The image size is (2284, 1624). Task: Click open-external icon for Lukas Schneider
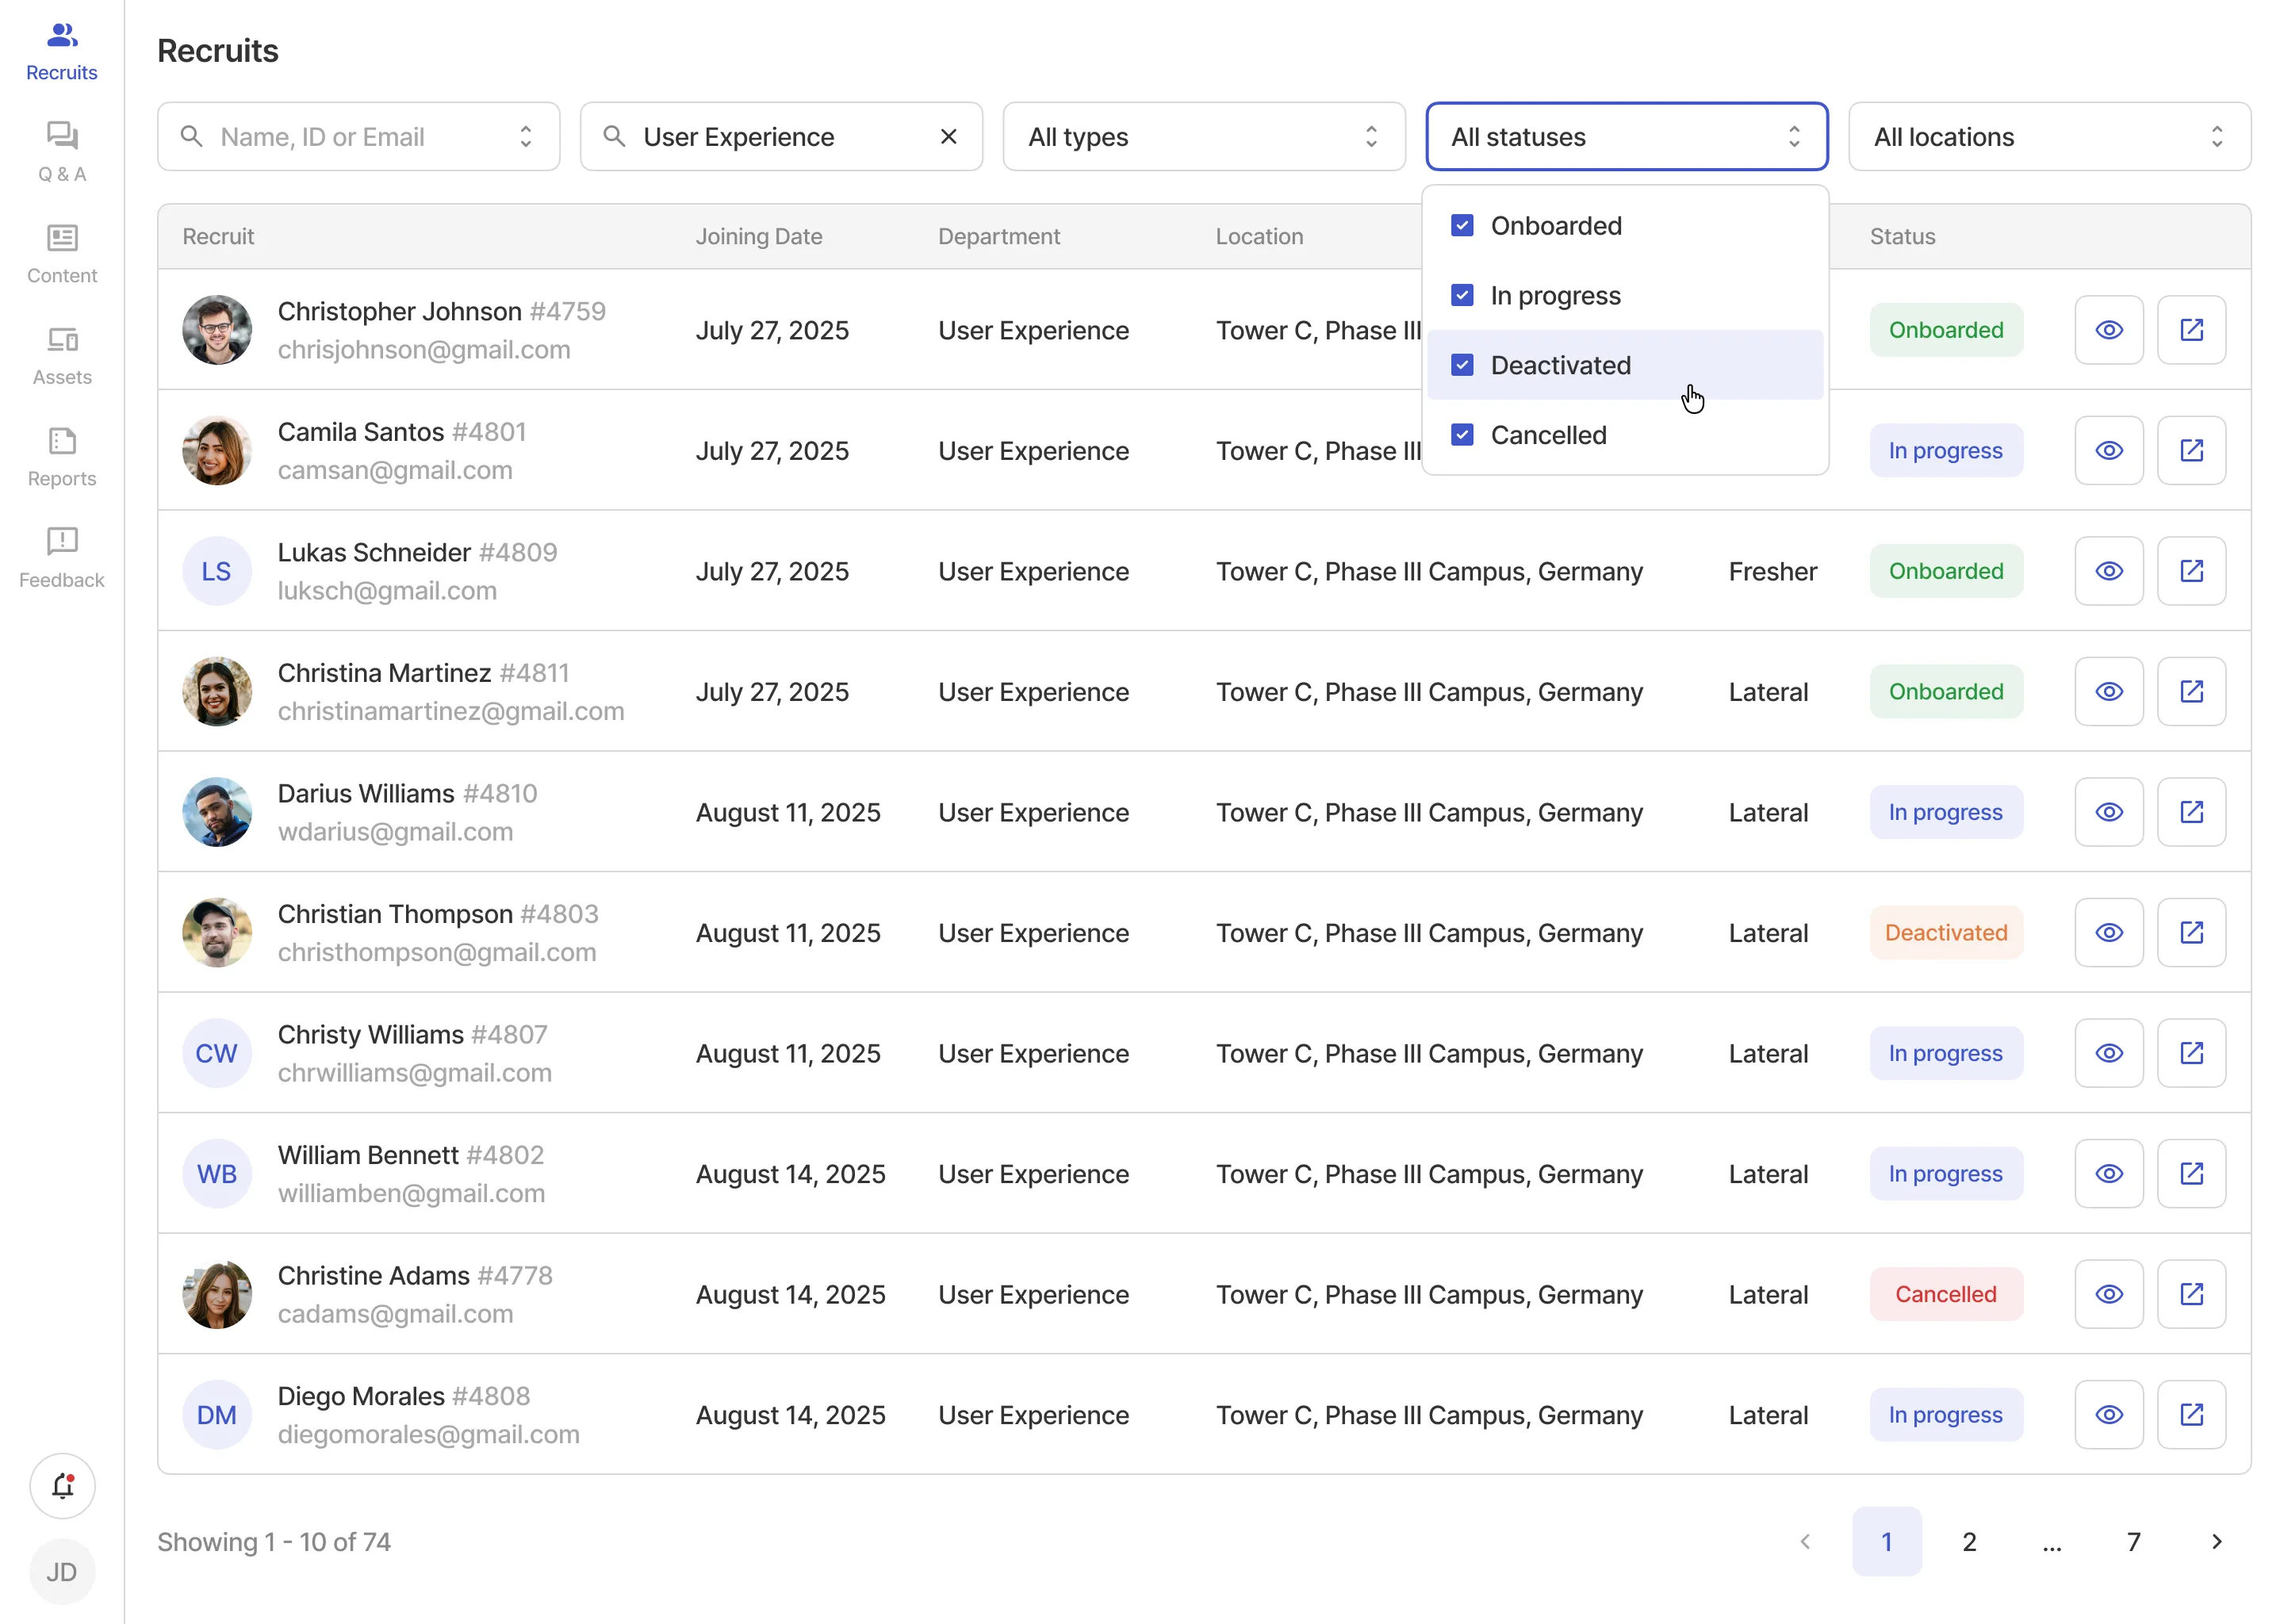(x=2190, y=571)
